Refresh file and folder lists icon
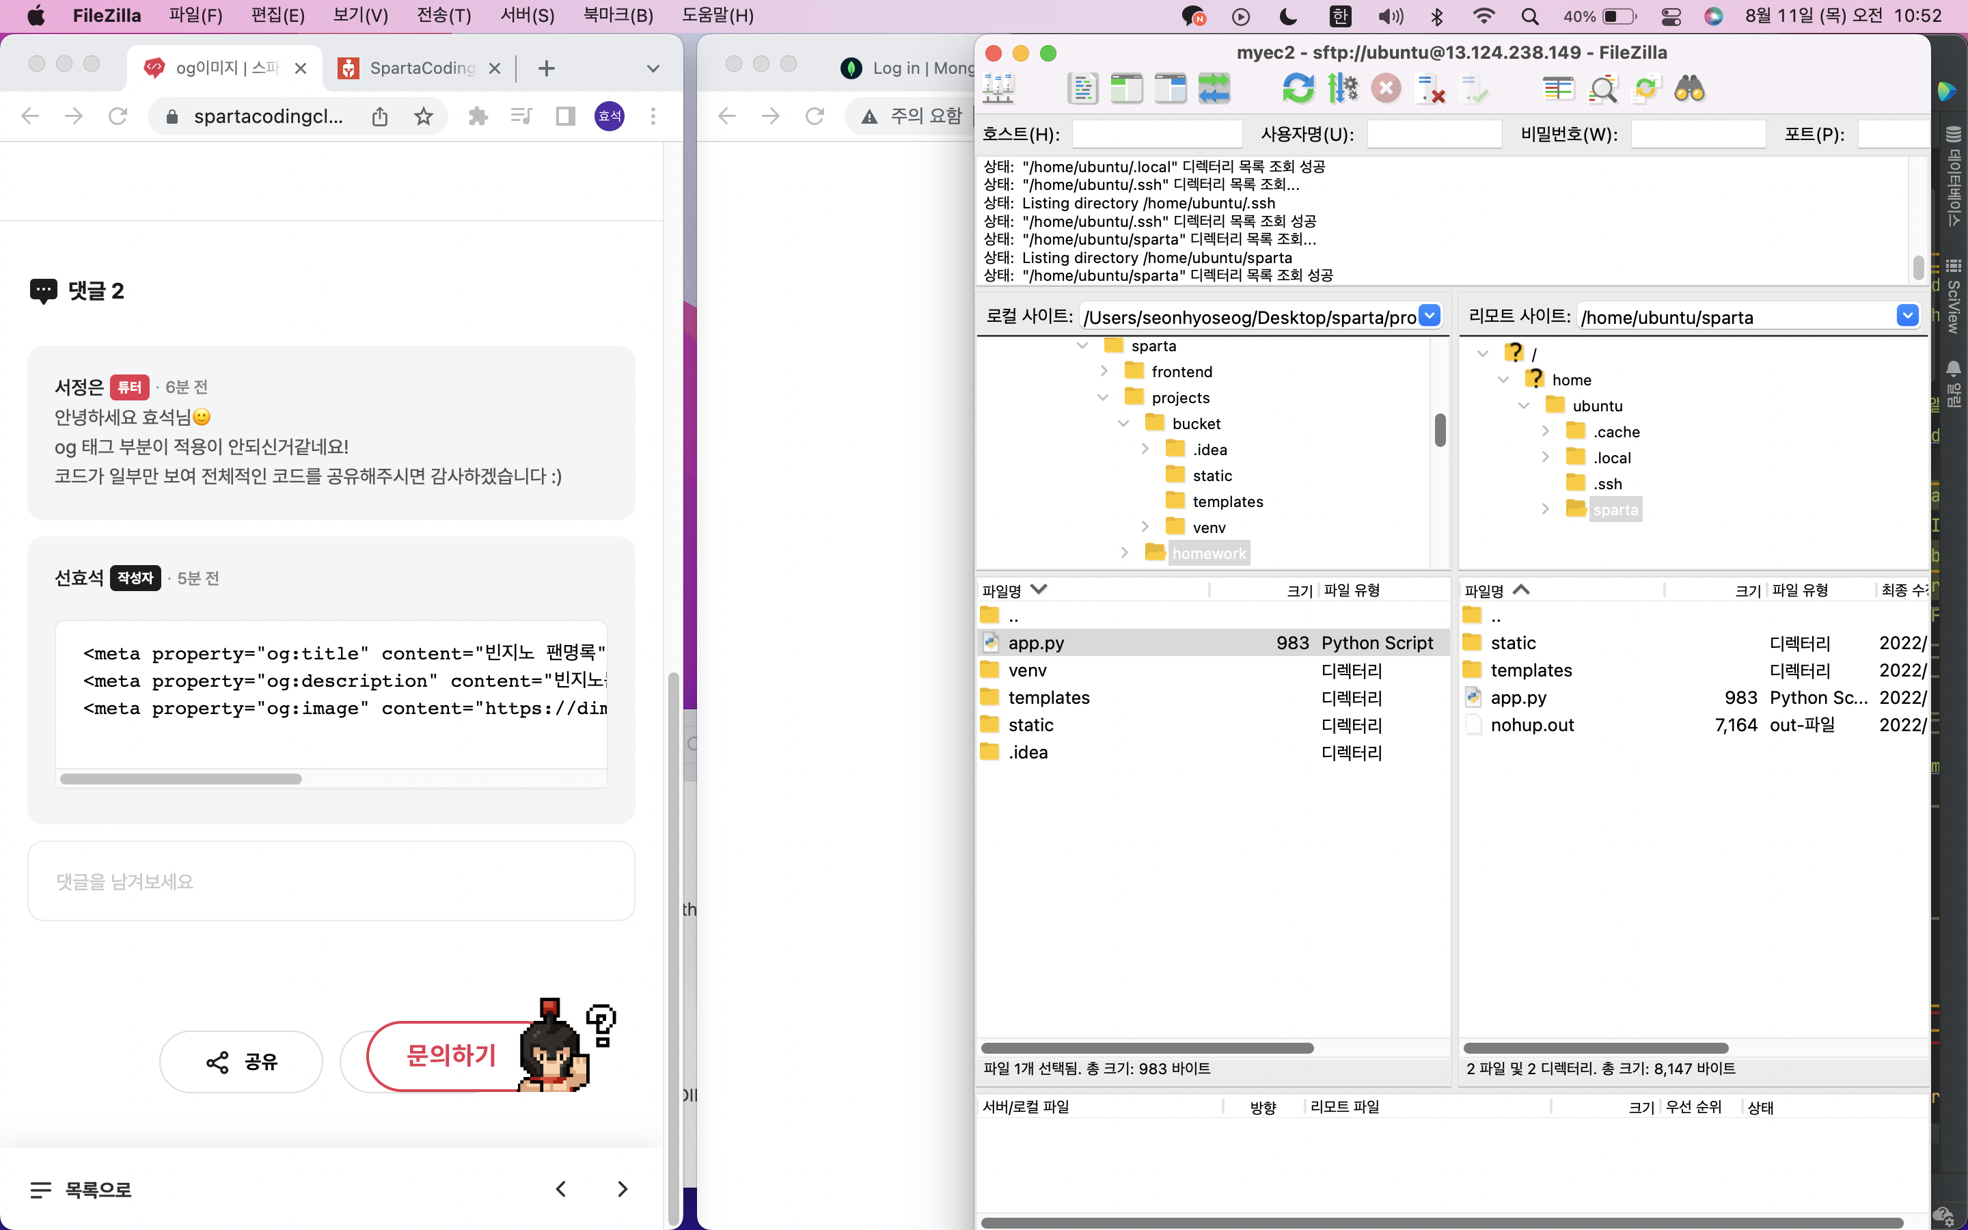Screen dimensions: 1968x1230 point(1299,89)
